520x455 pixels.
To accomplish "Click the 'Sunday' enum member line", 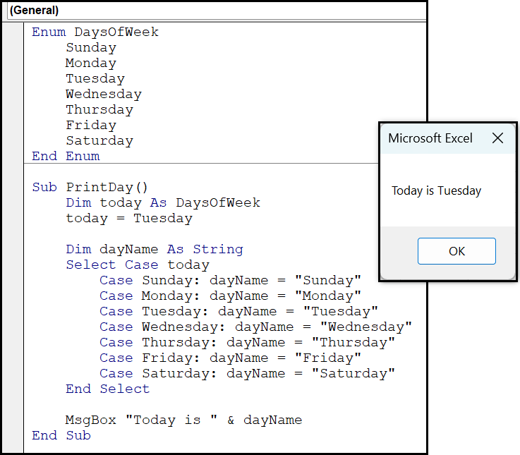I will point(91,47).
